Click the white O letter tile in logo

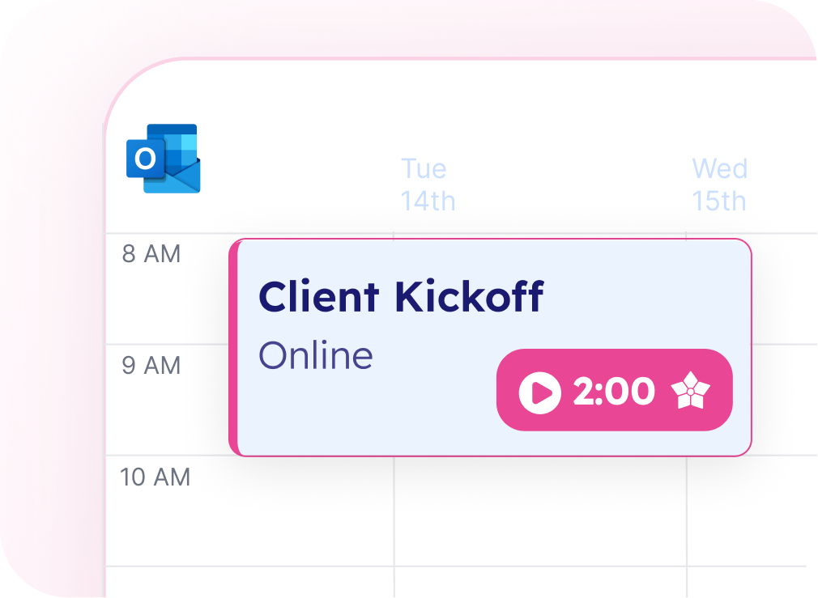145,159
